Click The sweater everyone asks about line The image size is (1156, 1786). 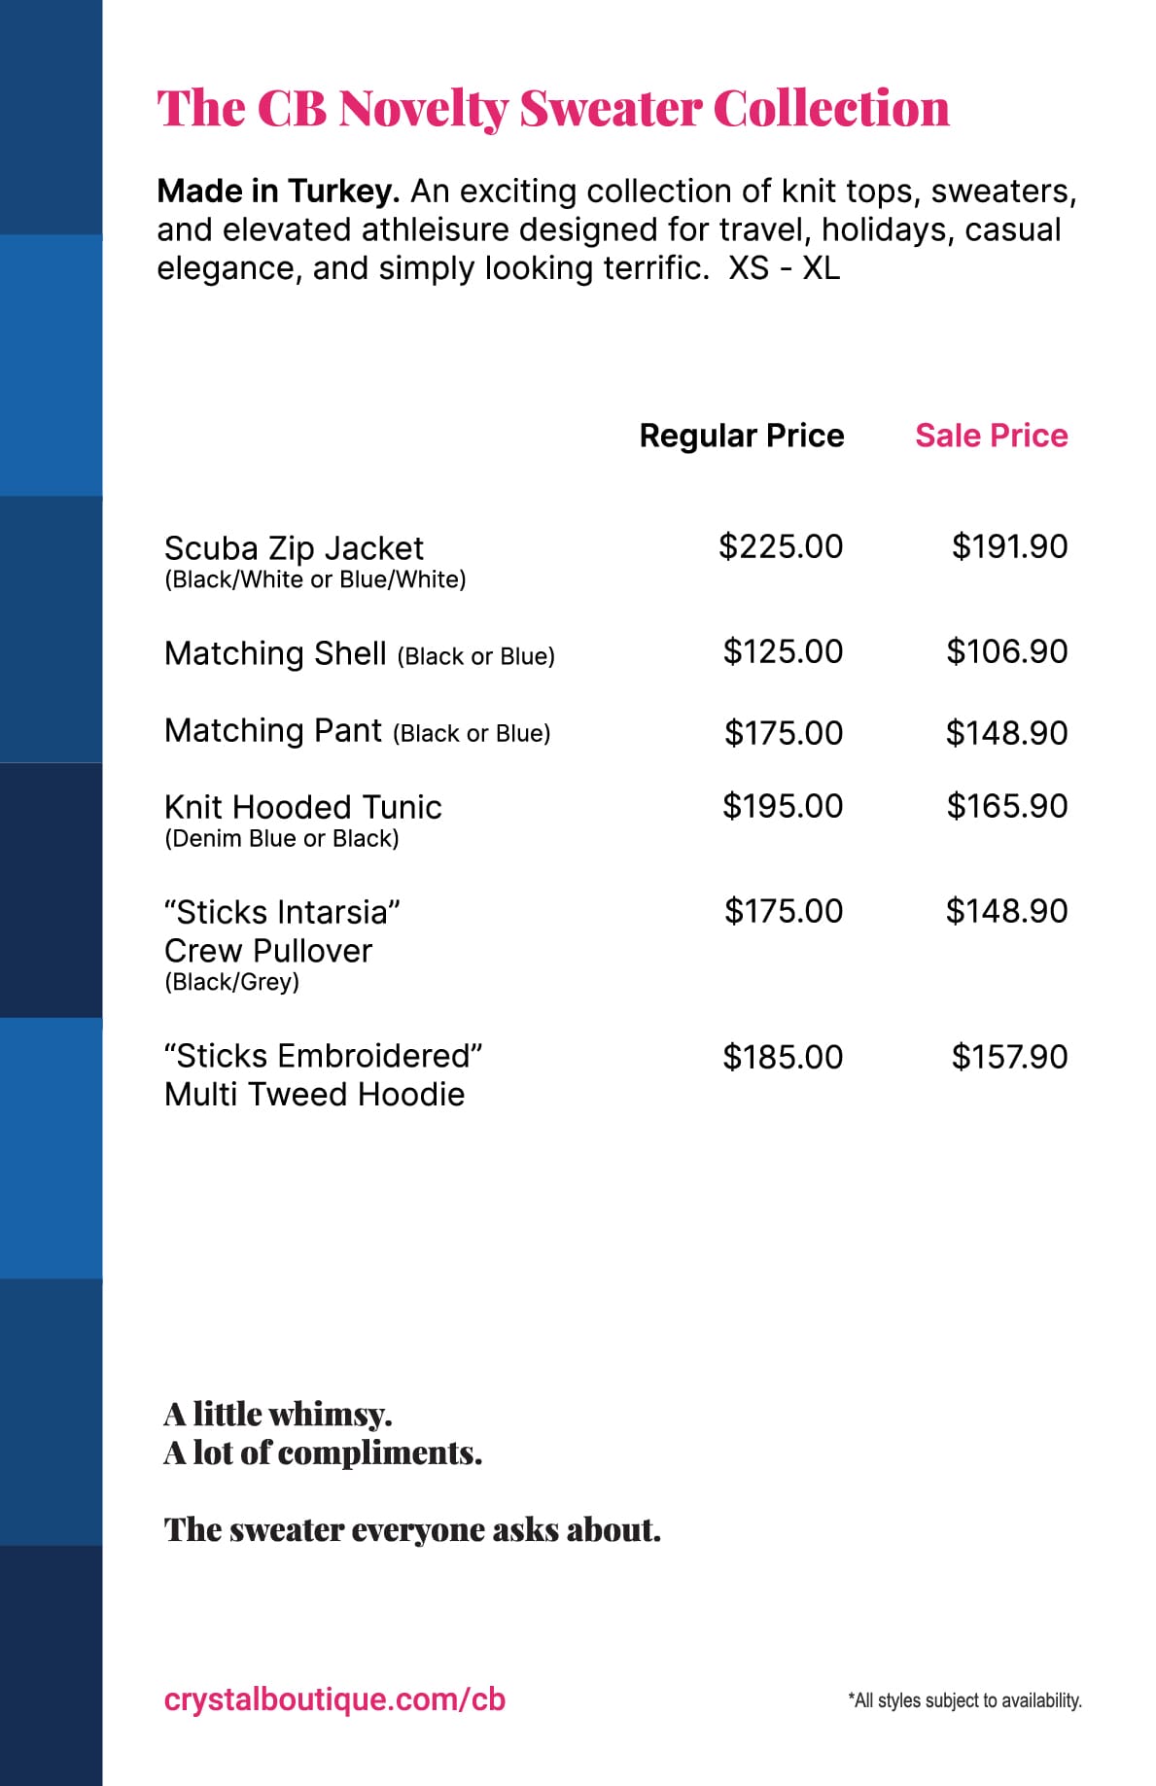click(x=412, y=1529)
